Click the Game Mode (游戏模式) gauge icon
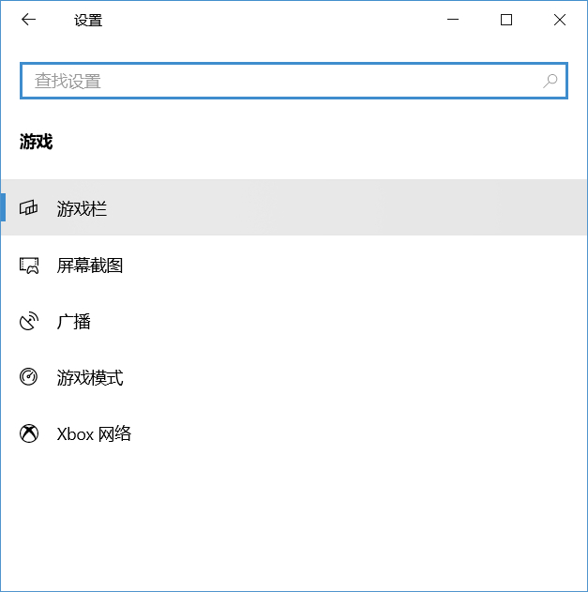 pyautogui.click(x=29, y=377)
